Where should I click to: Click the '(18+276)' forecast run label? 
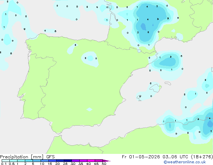pos(202,157)
